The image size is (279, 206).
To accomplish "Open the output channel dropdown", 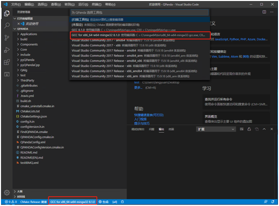I will point(216,129).
